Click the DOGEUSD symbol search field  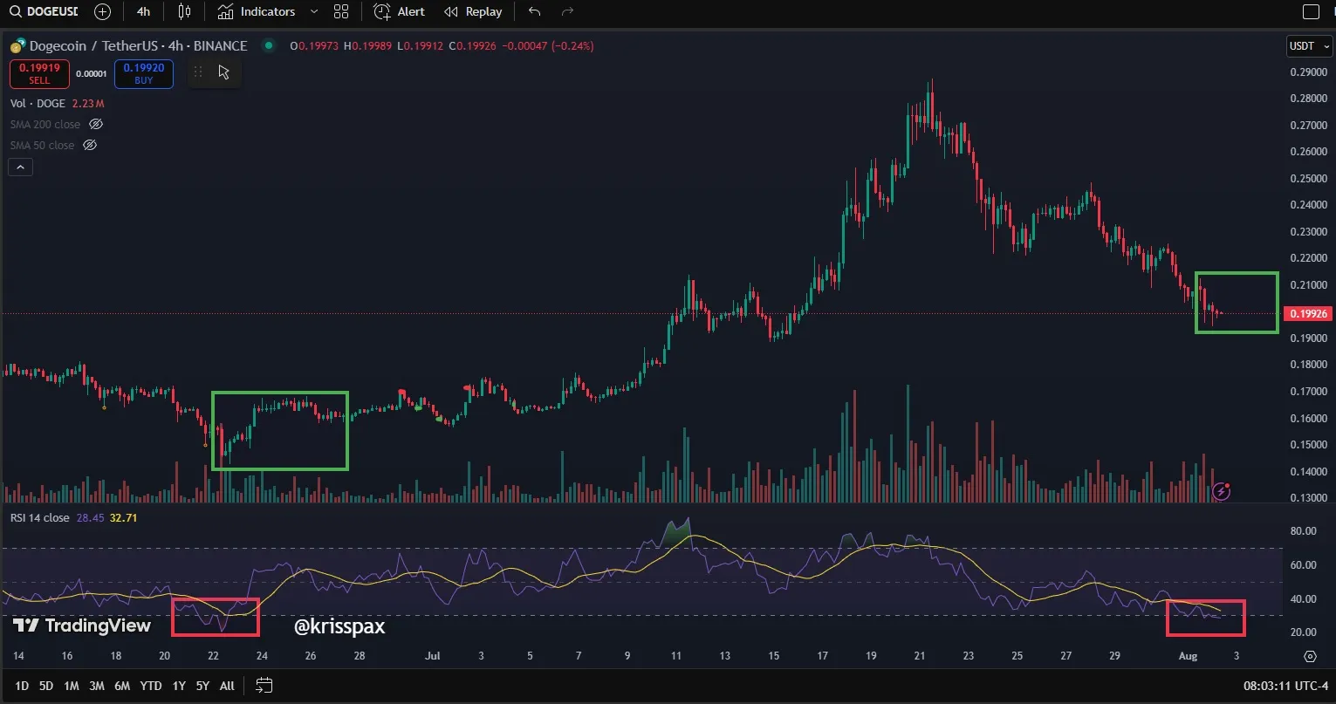coord(44,11)
